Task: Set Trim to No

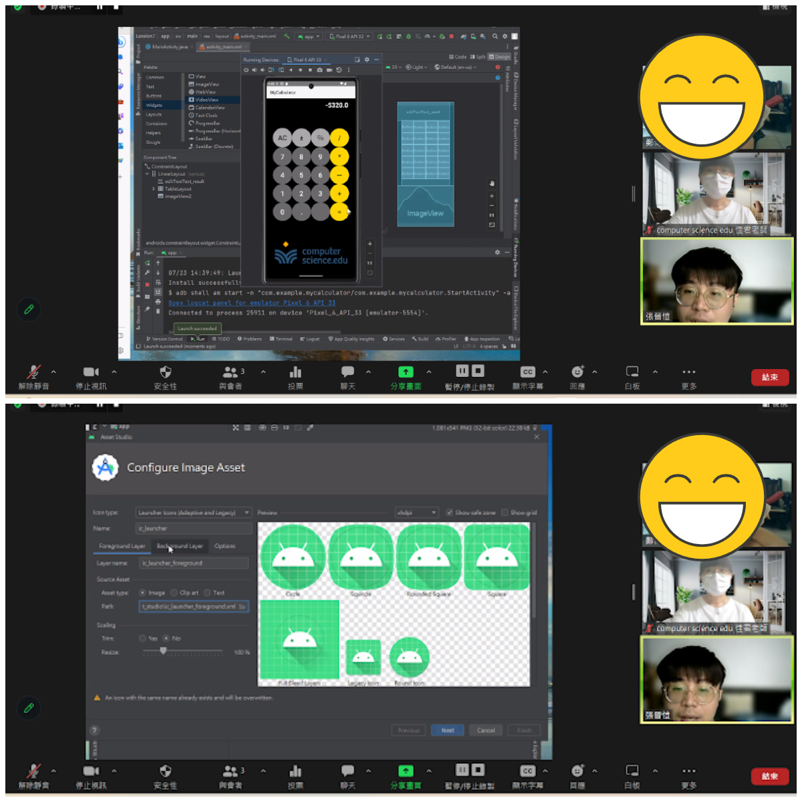Action: point(166,638)
